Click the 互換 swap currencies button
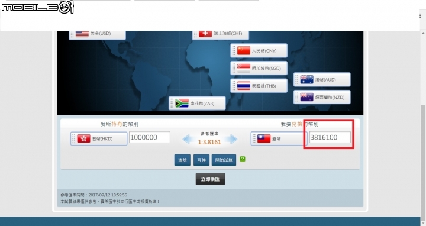This screenshot has width=426, height=226. pyautogui.click(x=201, y=160)
